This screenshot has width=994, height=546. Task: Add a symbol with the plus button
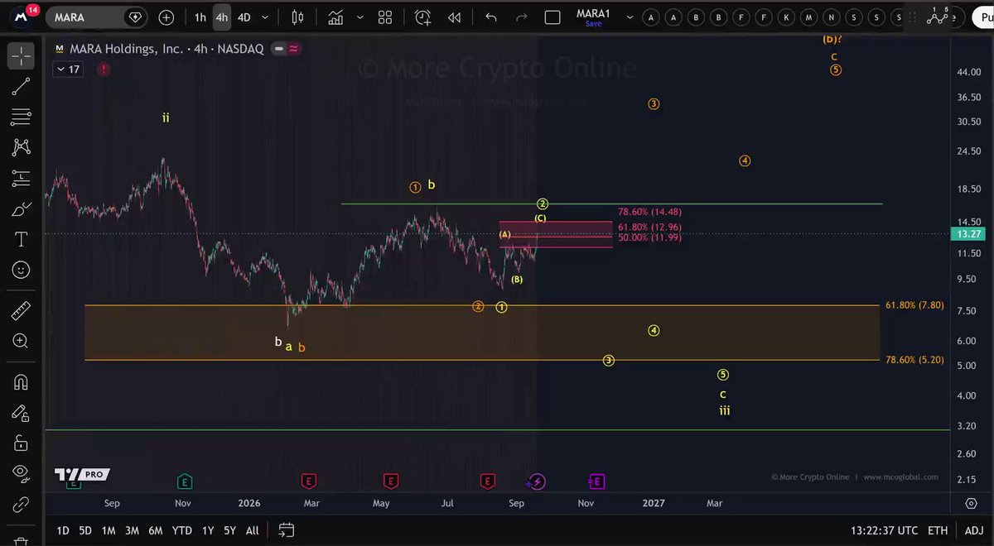tap(166, 17)
